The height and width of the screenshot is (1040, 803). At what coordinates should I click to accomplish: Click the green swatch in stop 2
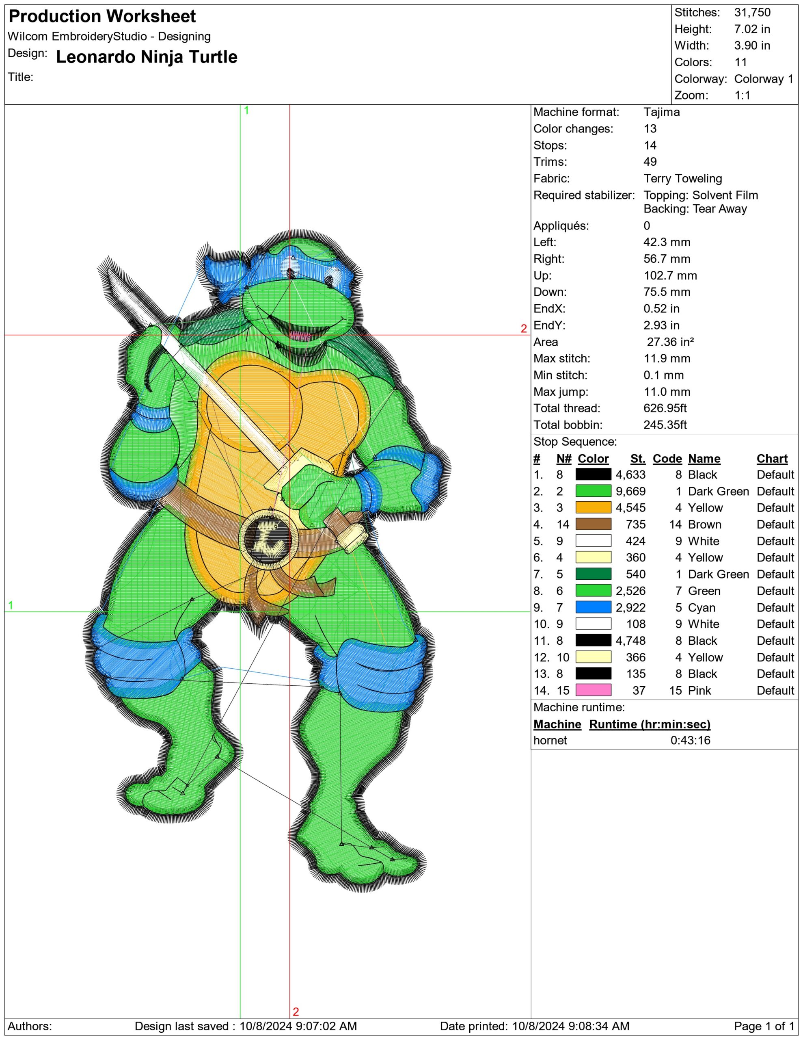click(x=593, y=491)
